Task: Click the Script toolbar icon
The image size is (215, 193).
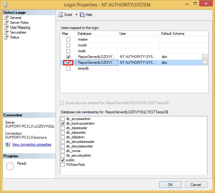Action: (x=60, y=15)
